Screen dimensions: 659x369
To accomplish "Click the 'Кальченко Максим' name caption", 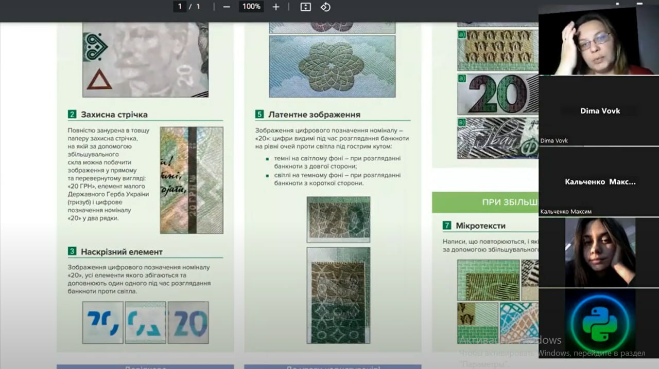I will [566, 211].
